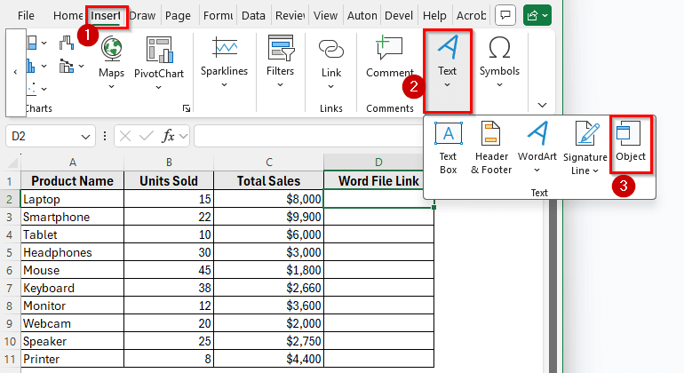Switch to the Help tab
Viewport: 684px width, 373px height.
coord(434,16)
